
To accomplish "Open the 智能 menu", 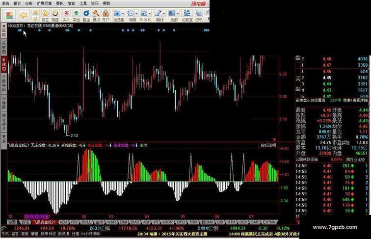I will pos(71,3).
